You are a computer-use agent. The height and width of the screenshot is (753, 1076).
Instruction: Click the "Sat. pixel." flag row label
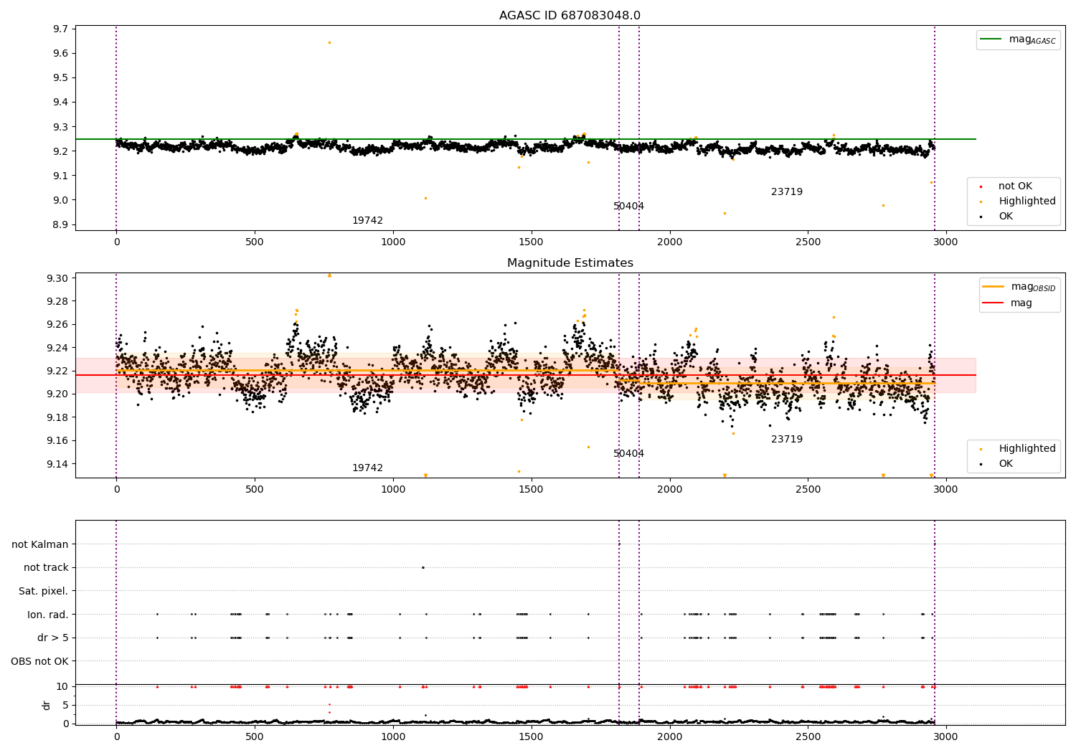(44, 592)
